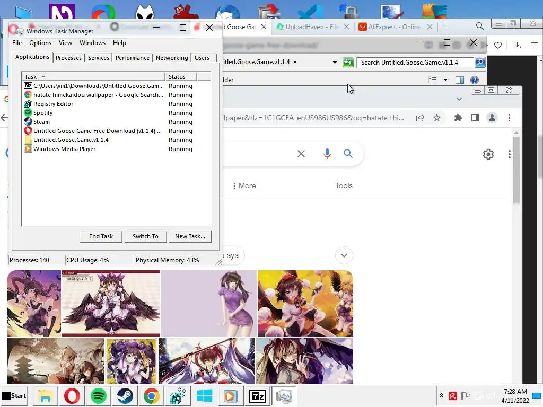Sort tasks by the Status column header
543x407 pixels.
pyautogui.click(x=181, y=76)
